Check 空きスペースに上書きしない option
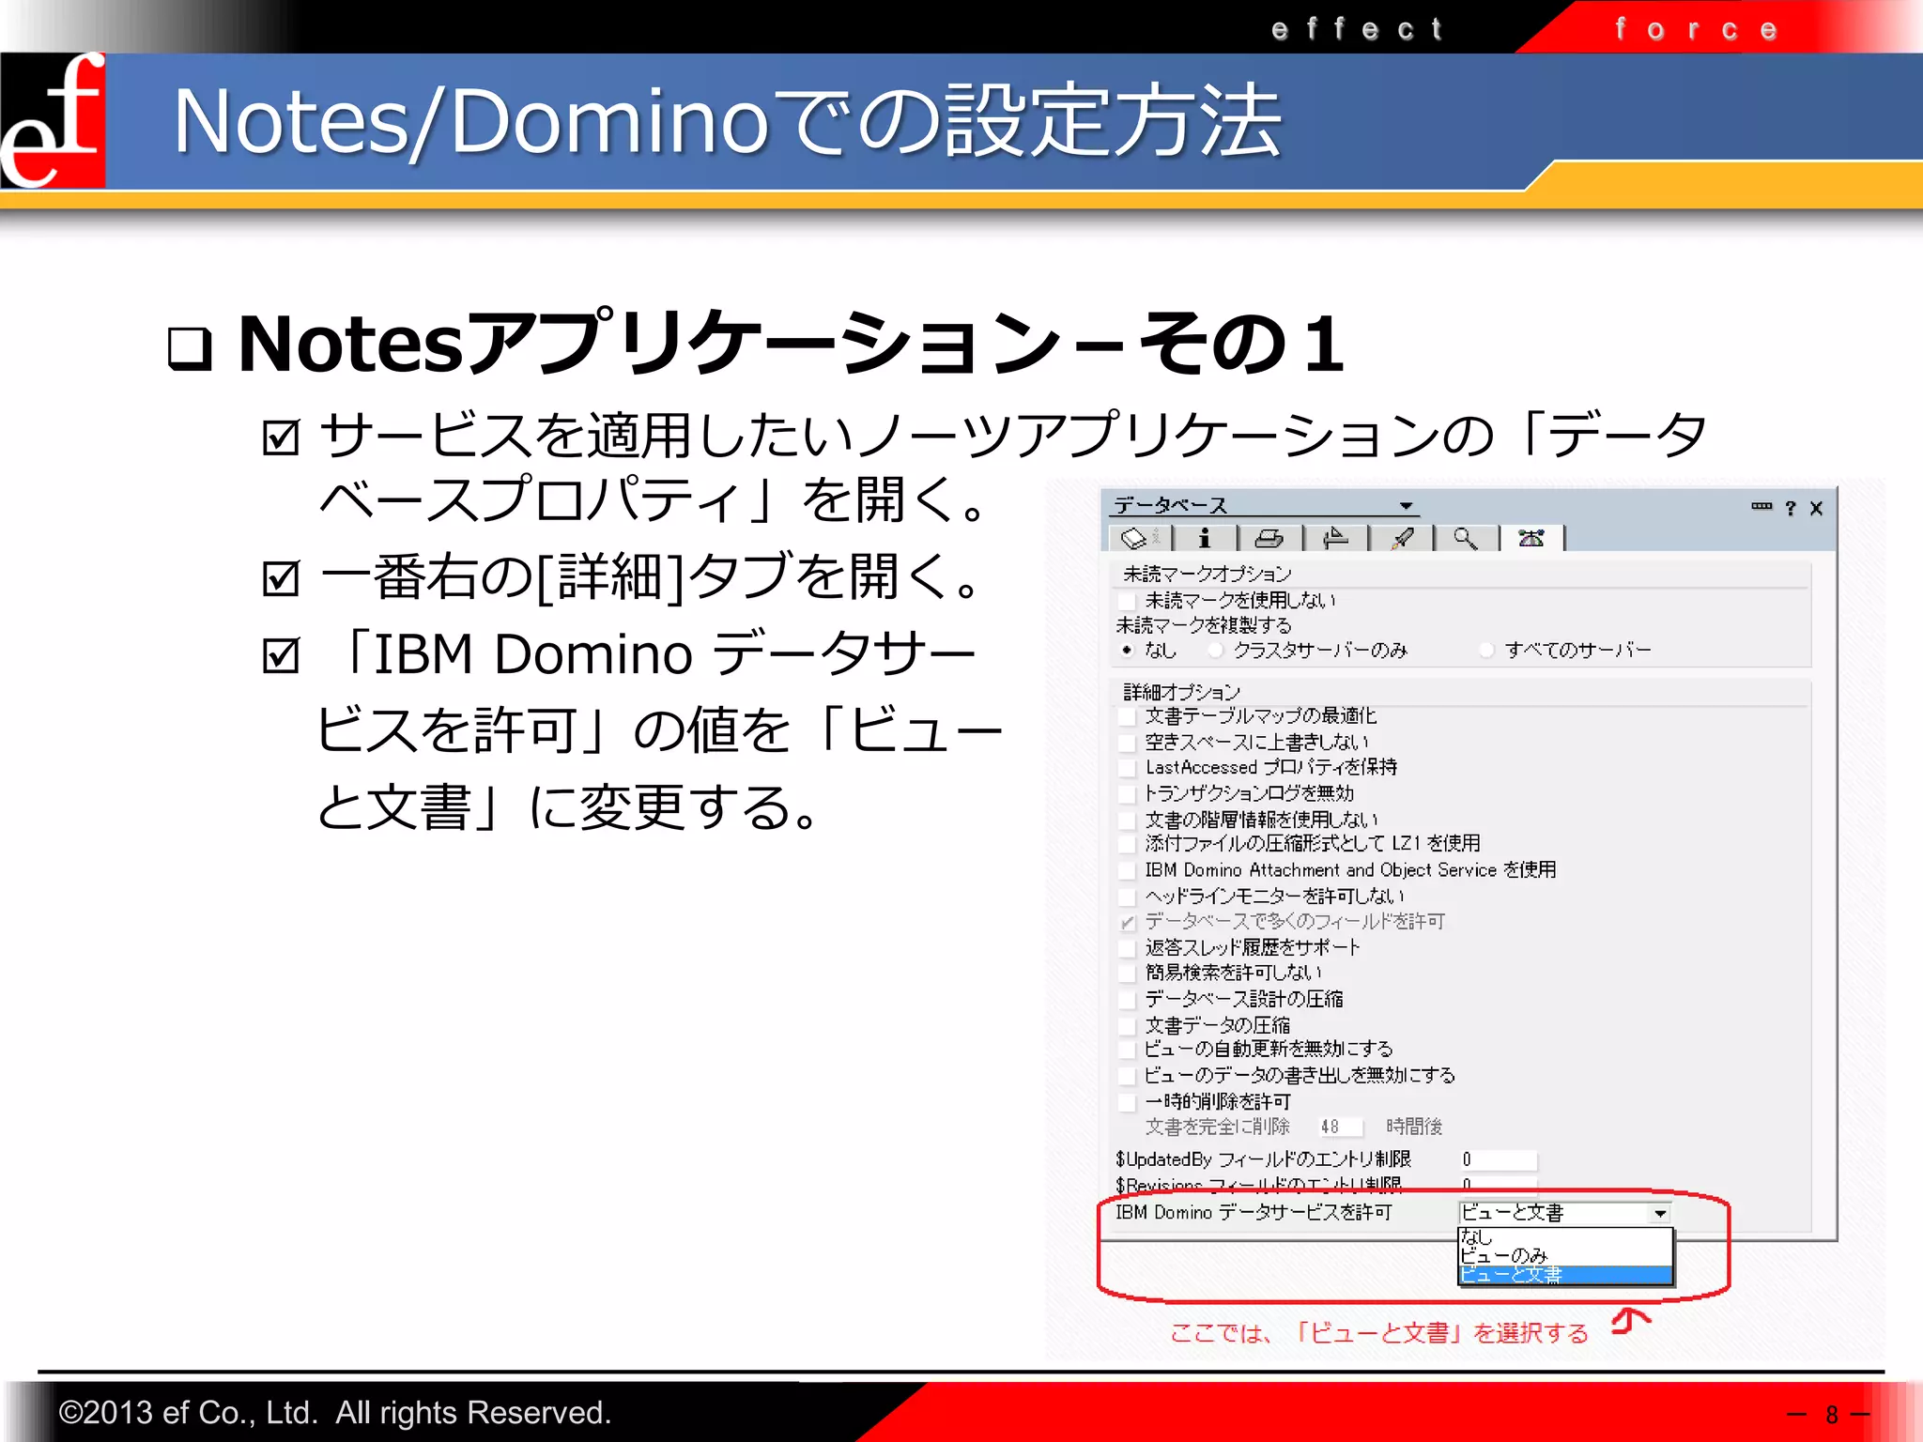 click(x=1128, y=742)
